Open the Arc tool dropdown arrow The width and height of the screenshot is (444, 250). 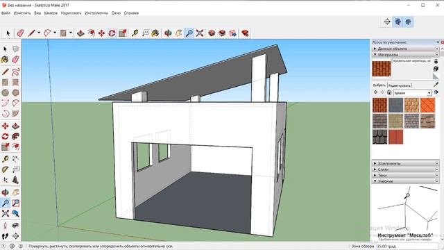click(x=55, y=33)
